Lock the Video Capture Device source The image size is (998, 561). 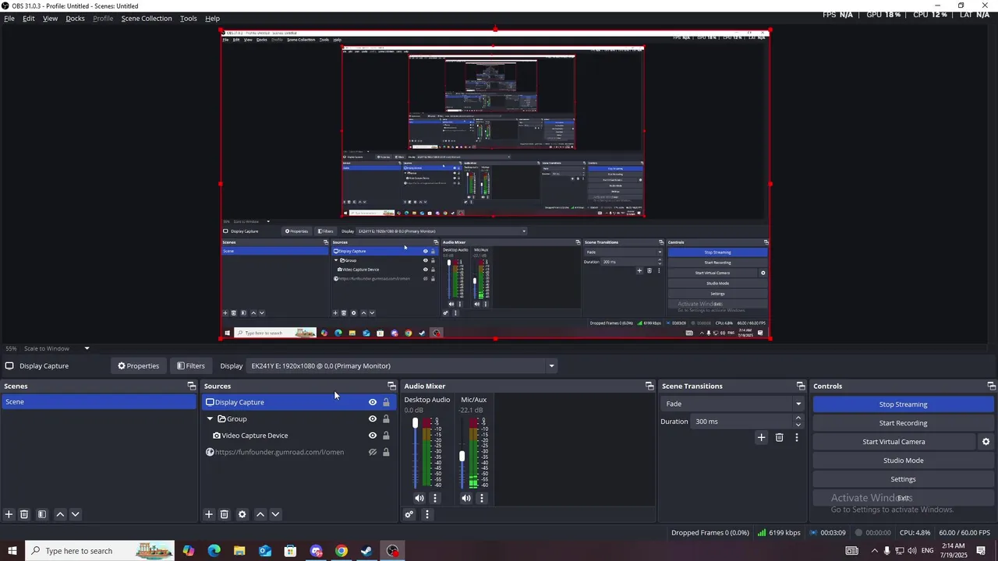pyautogui.click(x=386, y=436)
